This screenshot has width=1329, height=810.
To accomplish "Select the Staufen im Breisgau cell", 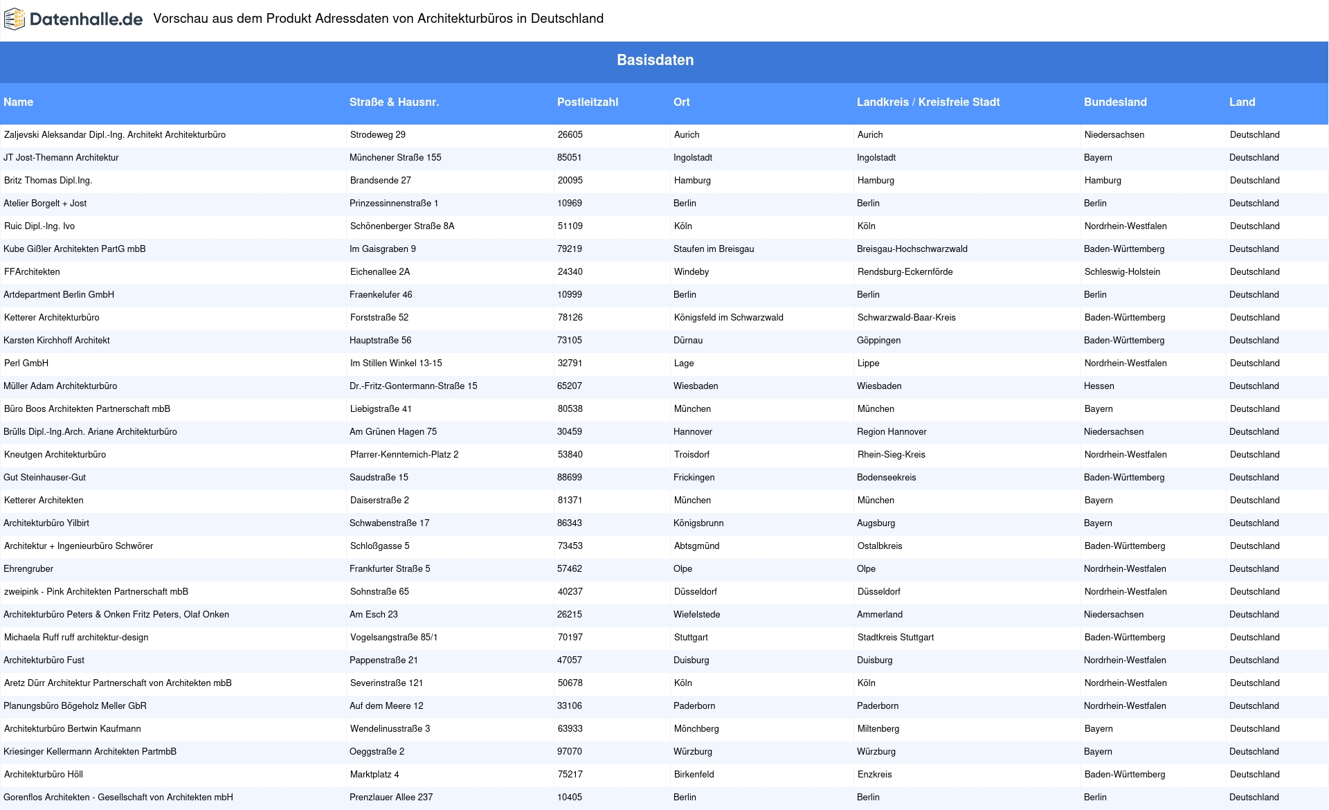I will click(x=714, y=249).
